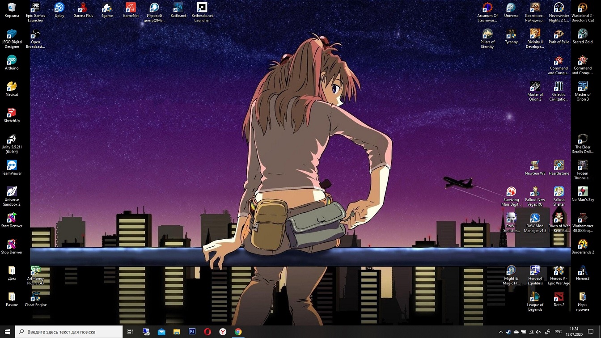The height and width of the screenshot is (338, 601).
Task: Select the Unity 5.5.2f1 icon
Action: 12,144
